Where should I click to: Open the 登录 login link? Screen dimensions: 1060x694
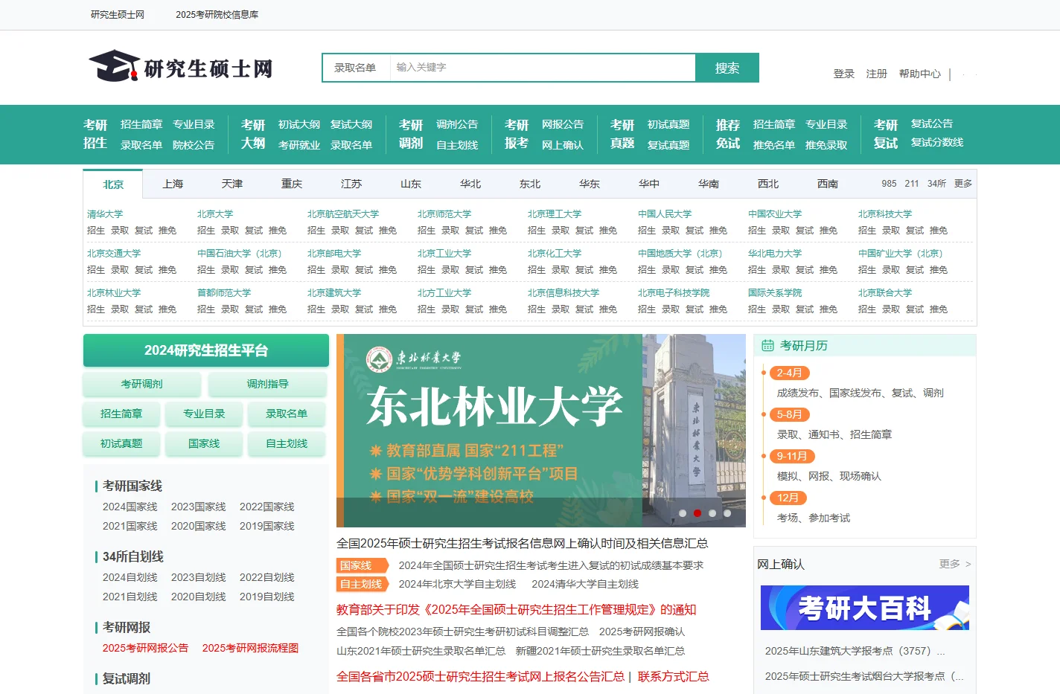[844, 74]
